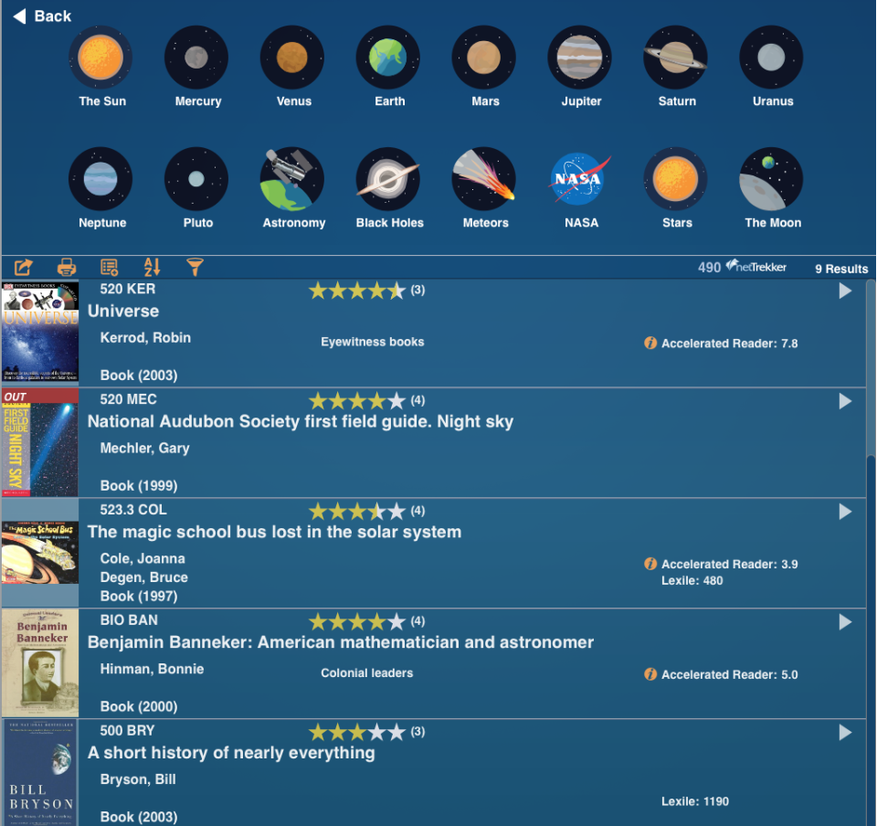Open the Astronomy topic icon
The width and height of the screenshot is (877, 826).
click(292, 179)
